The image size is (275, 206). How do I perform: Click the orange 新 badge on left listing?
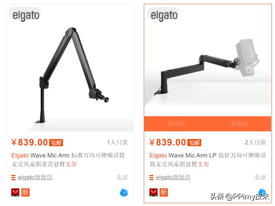[x=25, y=193]
